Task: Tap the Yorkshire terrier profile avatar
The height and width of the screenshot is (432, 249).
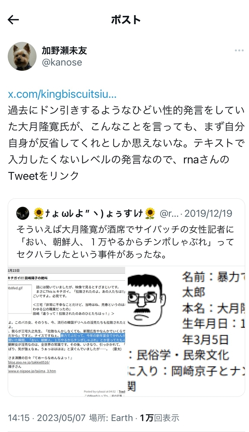Action: click(22, 56)
